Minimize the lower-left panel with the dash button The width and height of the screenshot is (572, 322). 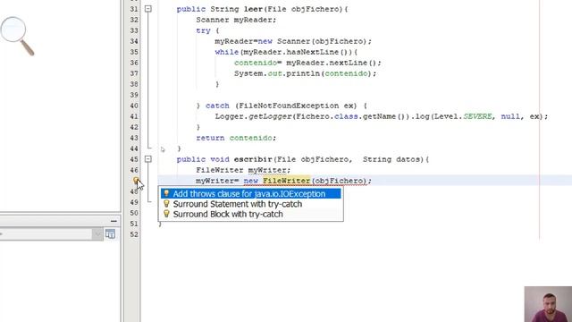[x=114, y=221]
